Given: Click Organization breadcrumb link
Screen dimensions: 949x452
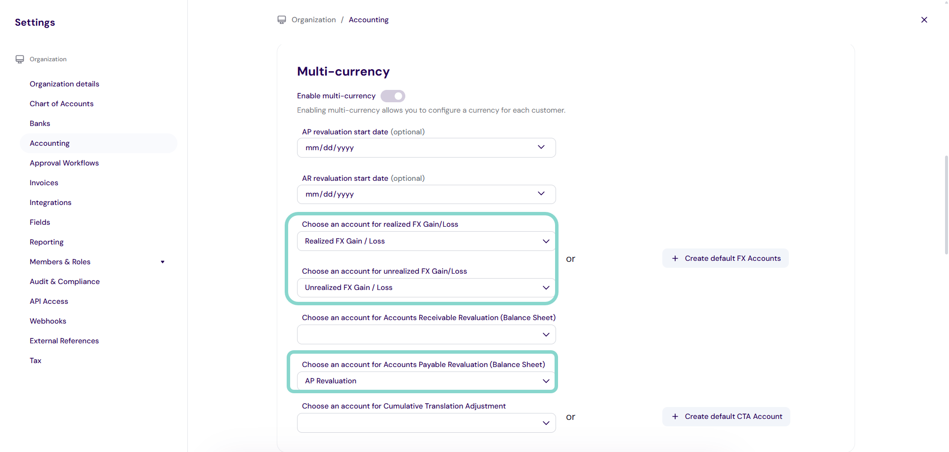Looking at the screenshot, I should pyautogui.click(x=313, y=20).
